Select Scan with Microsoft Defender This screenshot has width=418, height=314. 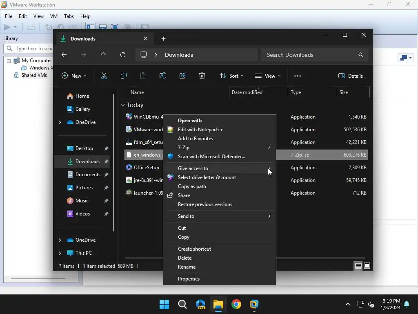219,157
